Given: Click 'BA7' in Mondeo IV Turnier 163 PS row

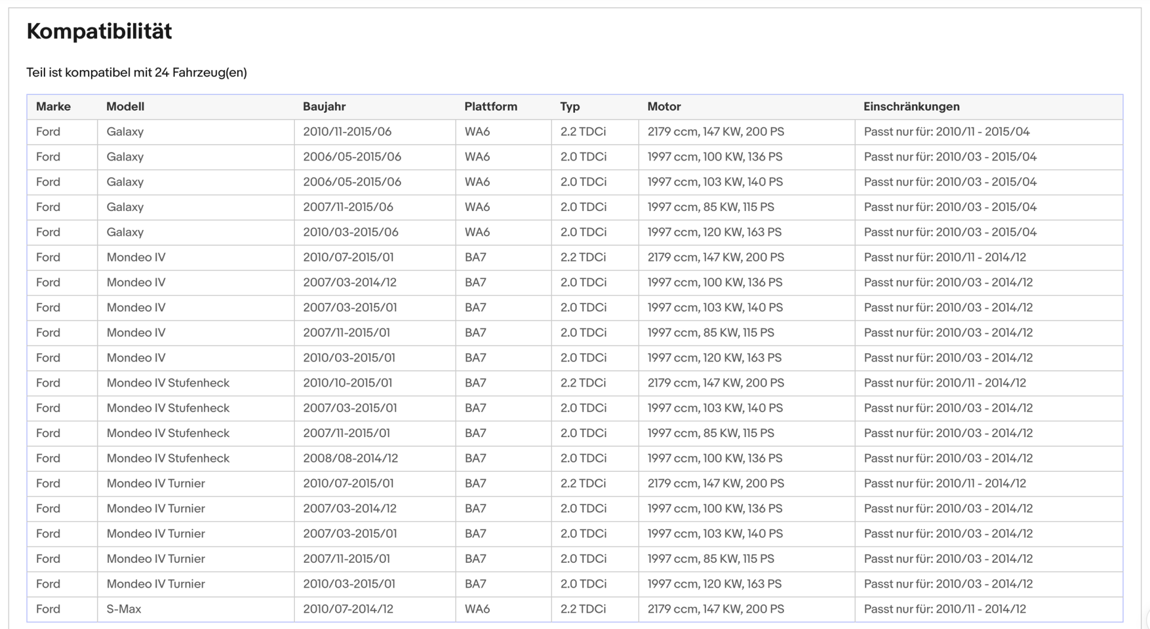Looking at the screenshot, I should (x=476, y=584).
